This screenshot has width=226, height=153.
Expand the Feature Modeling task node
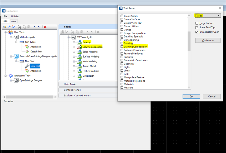click(74, 71)
